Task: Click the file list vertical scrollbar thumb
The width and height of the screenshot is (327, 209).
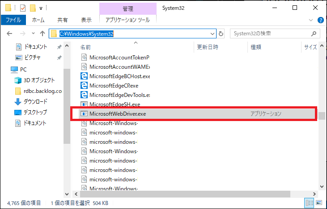Action: (323, 116)
